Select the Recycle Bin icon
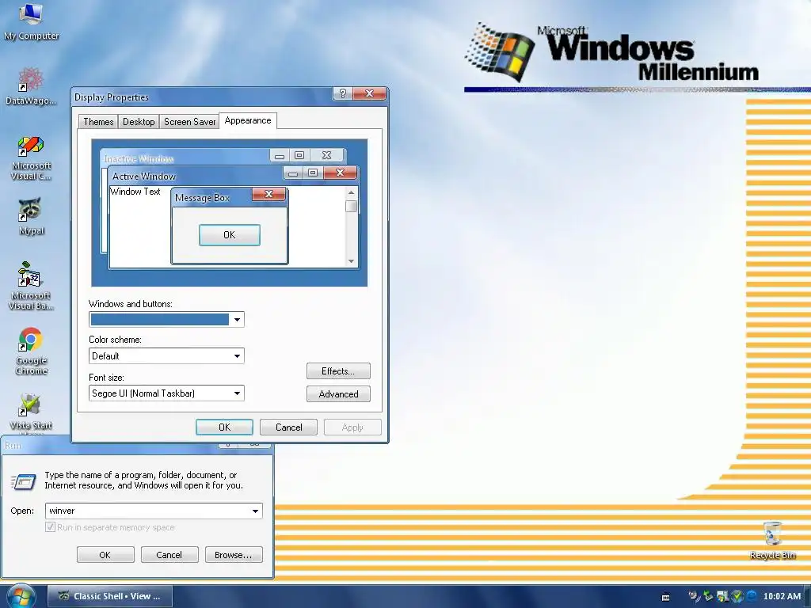Viewport: 811px width, 608px height. tap(772, 540)
